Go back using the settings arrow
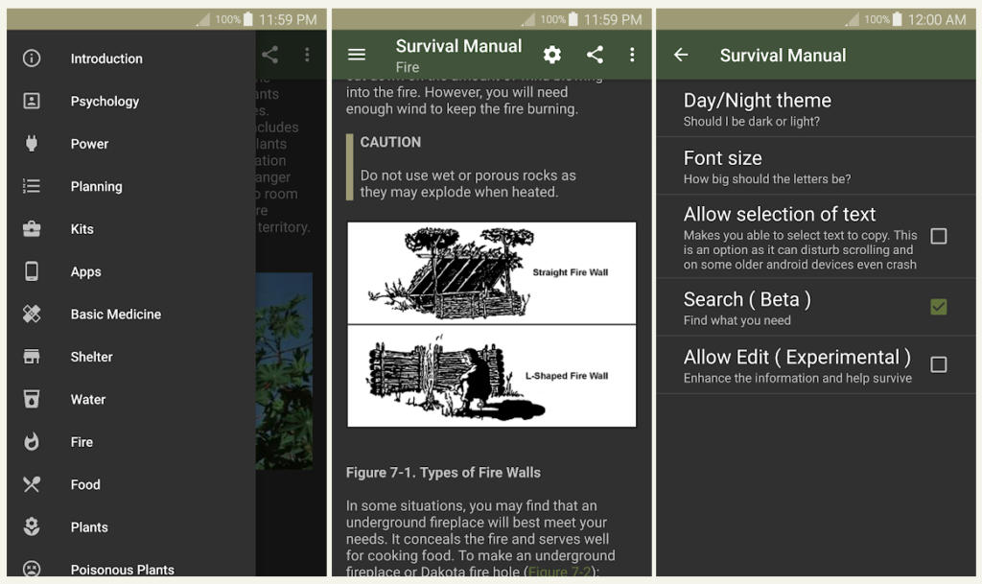Viewport: 982px width, 584px height. (681, 55)
